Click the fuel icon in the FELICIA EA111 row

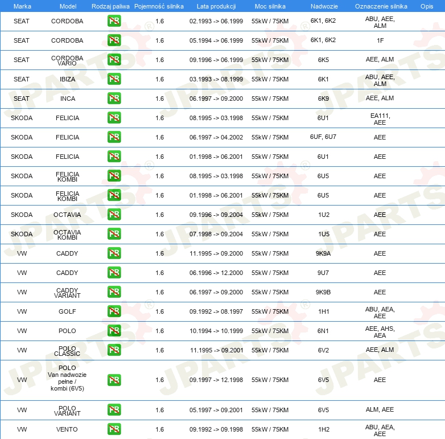114,117
